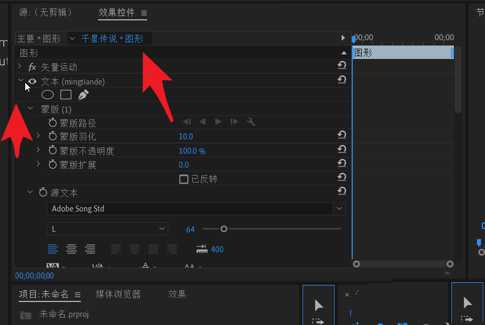The height and width of the screenshot is (325, 485).
Task: Reset 蒙版不透明度 value
Action: 342,149
